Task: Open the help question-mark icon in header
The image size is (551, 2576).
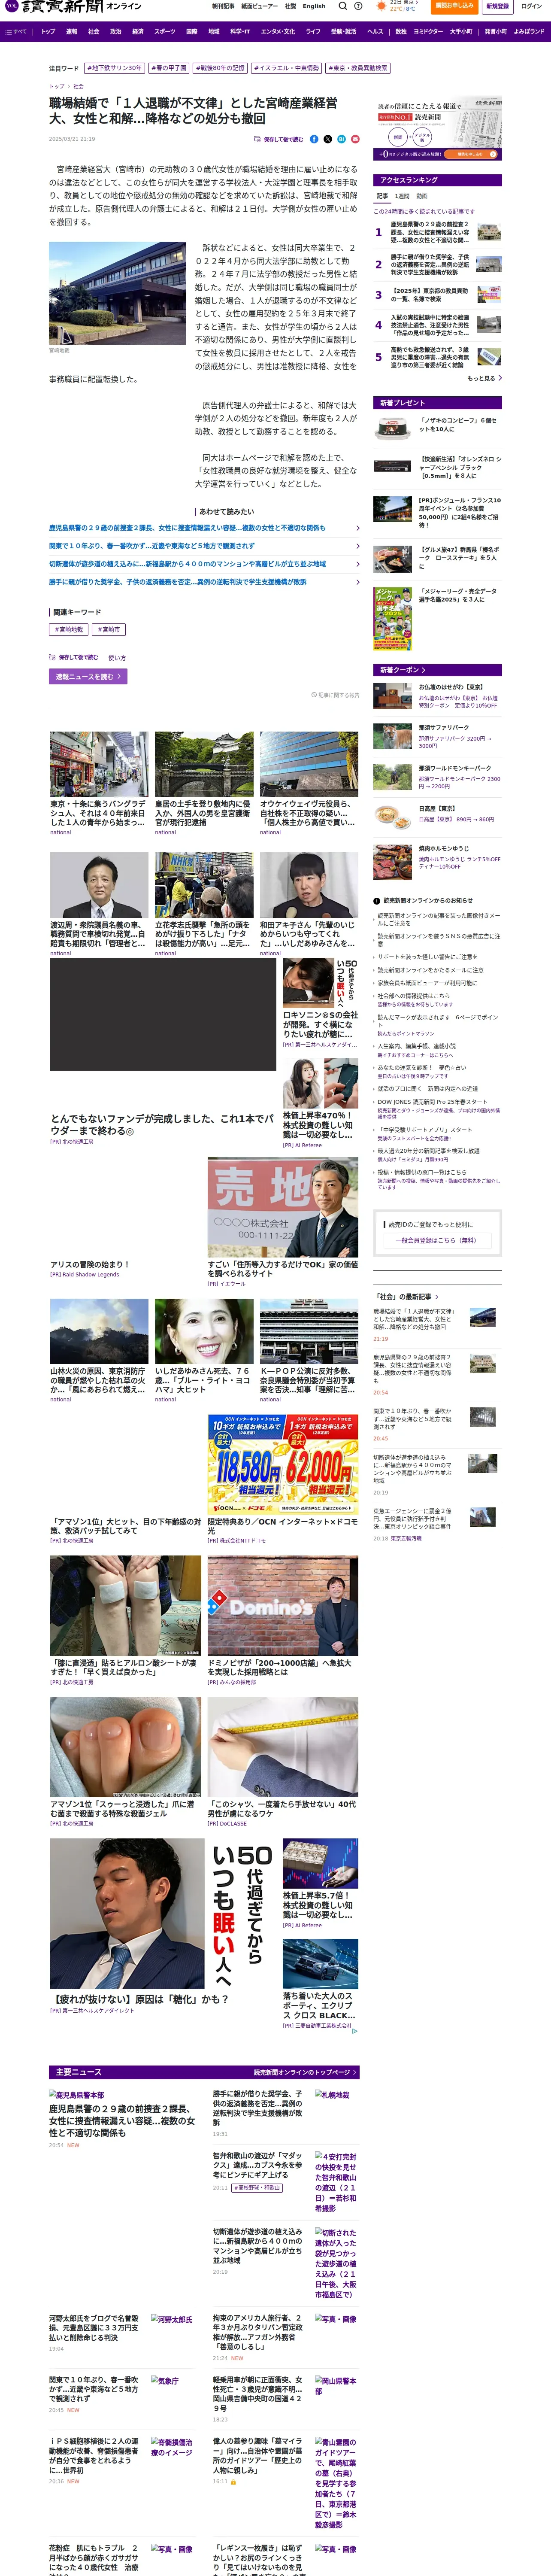Action: [x=357, y=6]
